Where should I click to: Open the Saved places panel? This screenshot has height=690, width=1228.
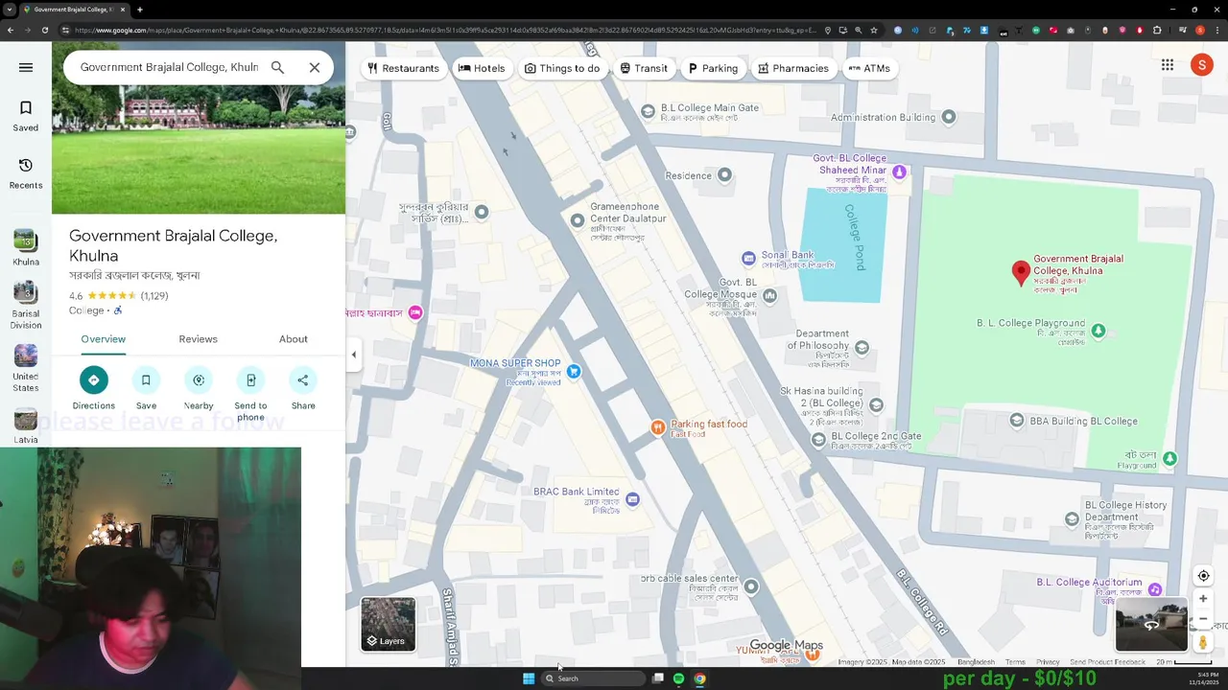[26, 116]
